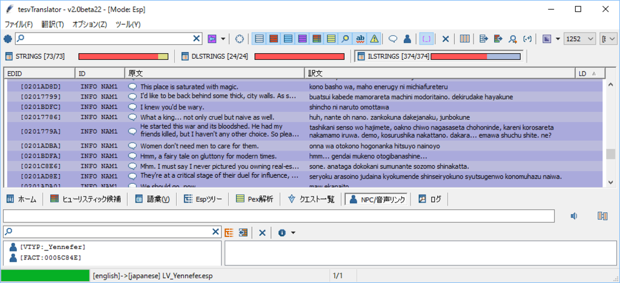
Task: Select row 'I knew you'd be wary.'
Action: tap(305, 107)
